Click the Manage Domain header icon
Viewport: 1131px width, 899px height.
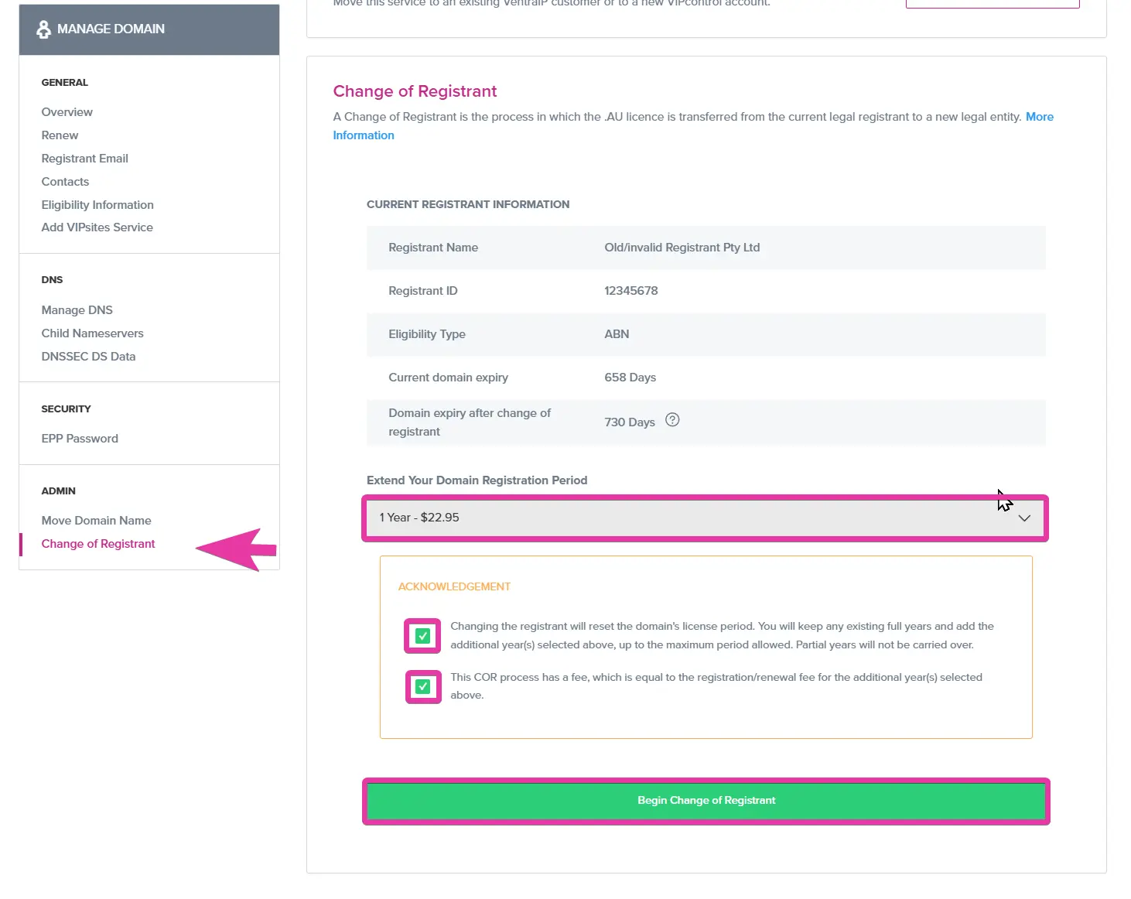(x=43, y=29)
